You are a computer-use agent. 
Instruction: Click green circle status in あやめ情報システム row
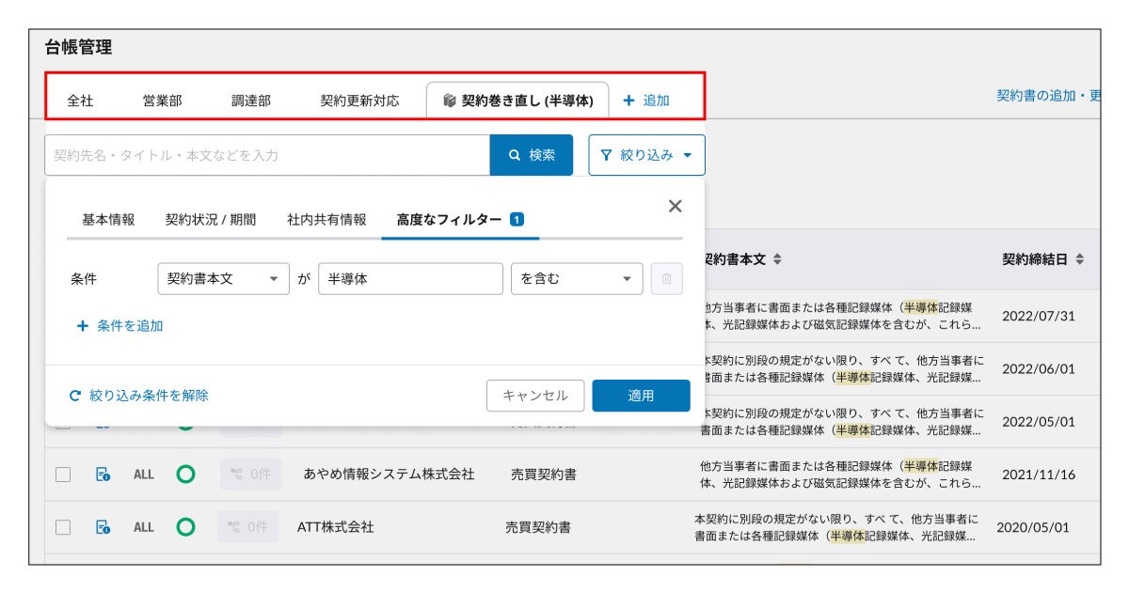click(x=185, y=475)
